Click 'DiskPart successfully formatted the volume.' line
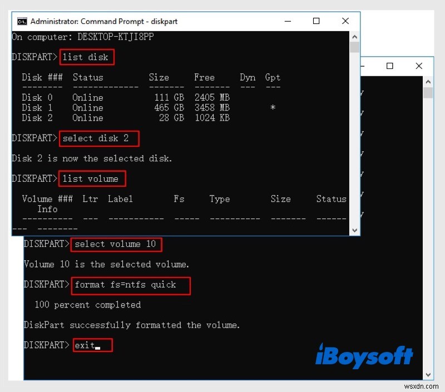Viewport: 445px width, 392px height. click(x=132, y=325)
